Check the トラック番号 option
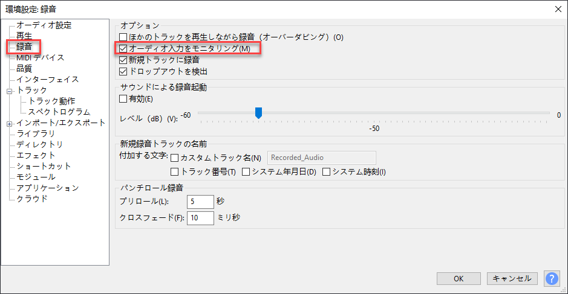Viewport: 568px width, 294px height. point(175,172)
